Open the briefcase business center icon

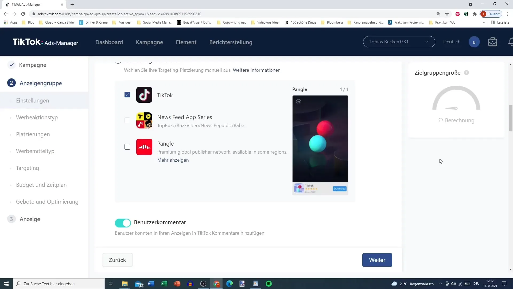(x=492, y=42)
